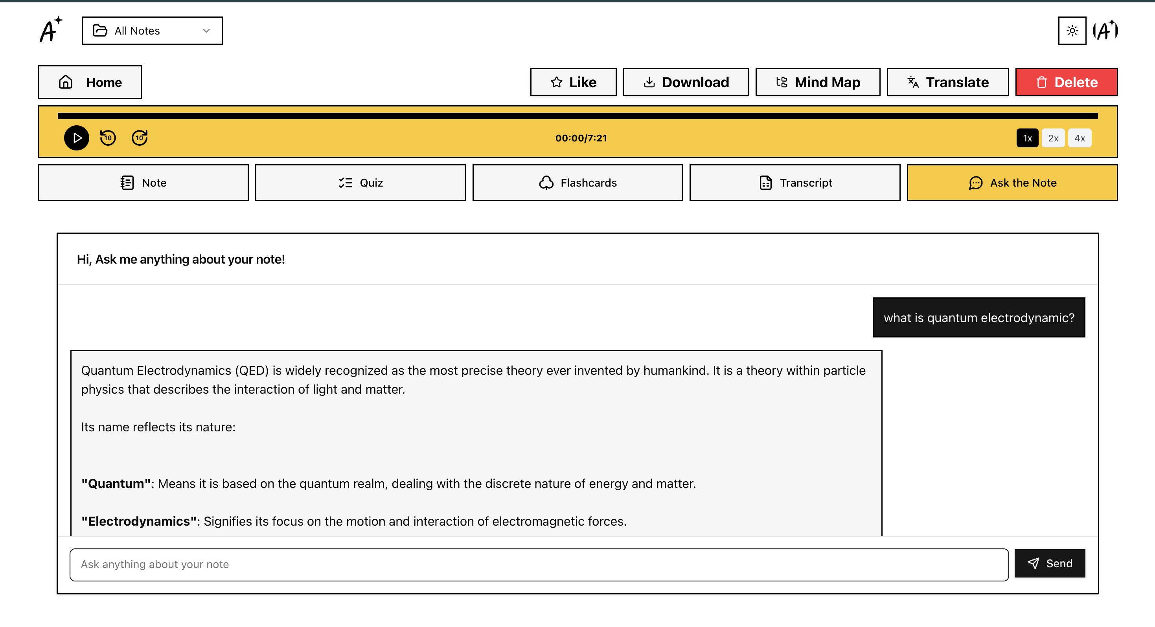Click the audio progress bar
Image resolution: width=1155 pixels, height=627 pixels.
(x=577, y=116)
